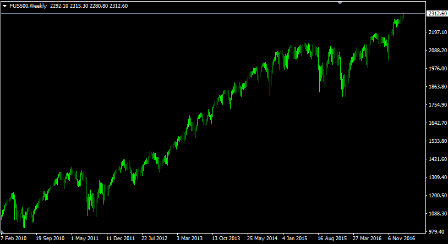Click the 1309.40 price axis label
This screenshot has height=244, width=448.
pos(438,177)
